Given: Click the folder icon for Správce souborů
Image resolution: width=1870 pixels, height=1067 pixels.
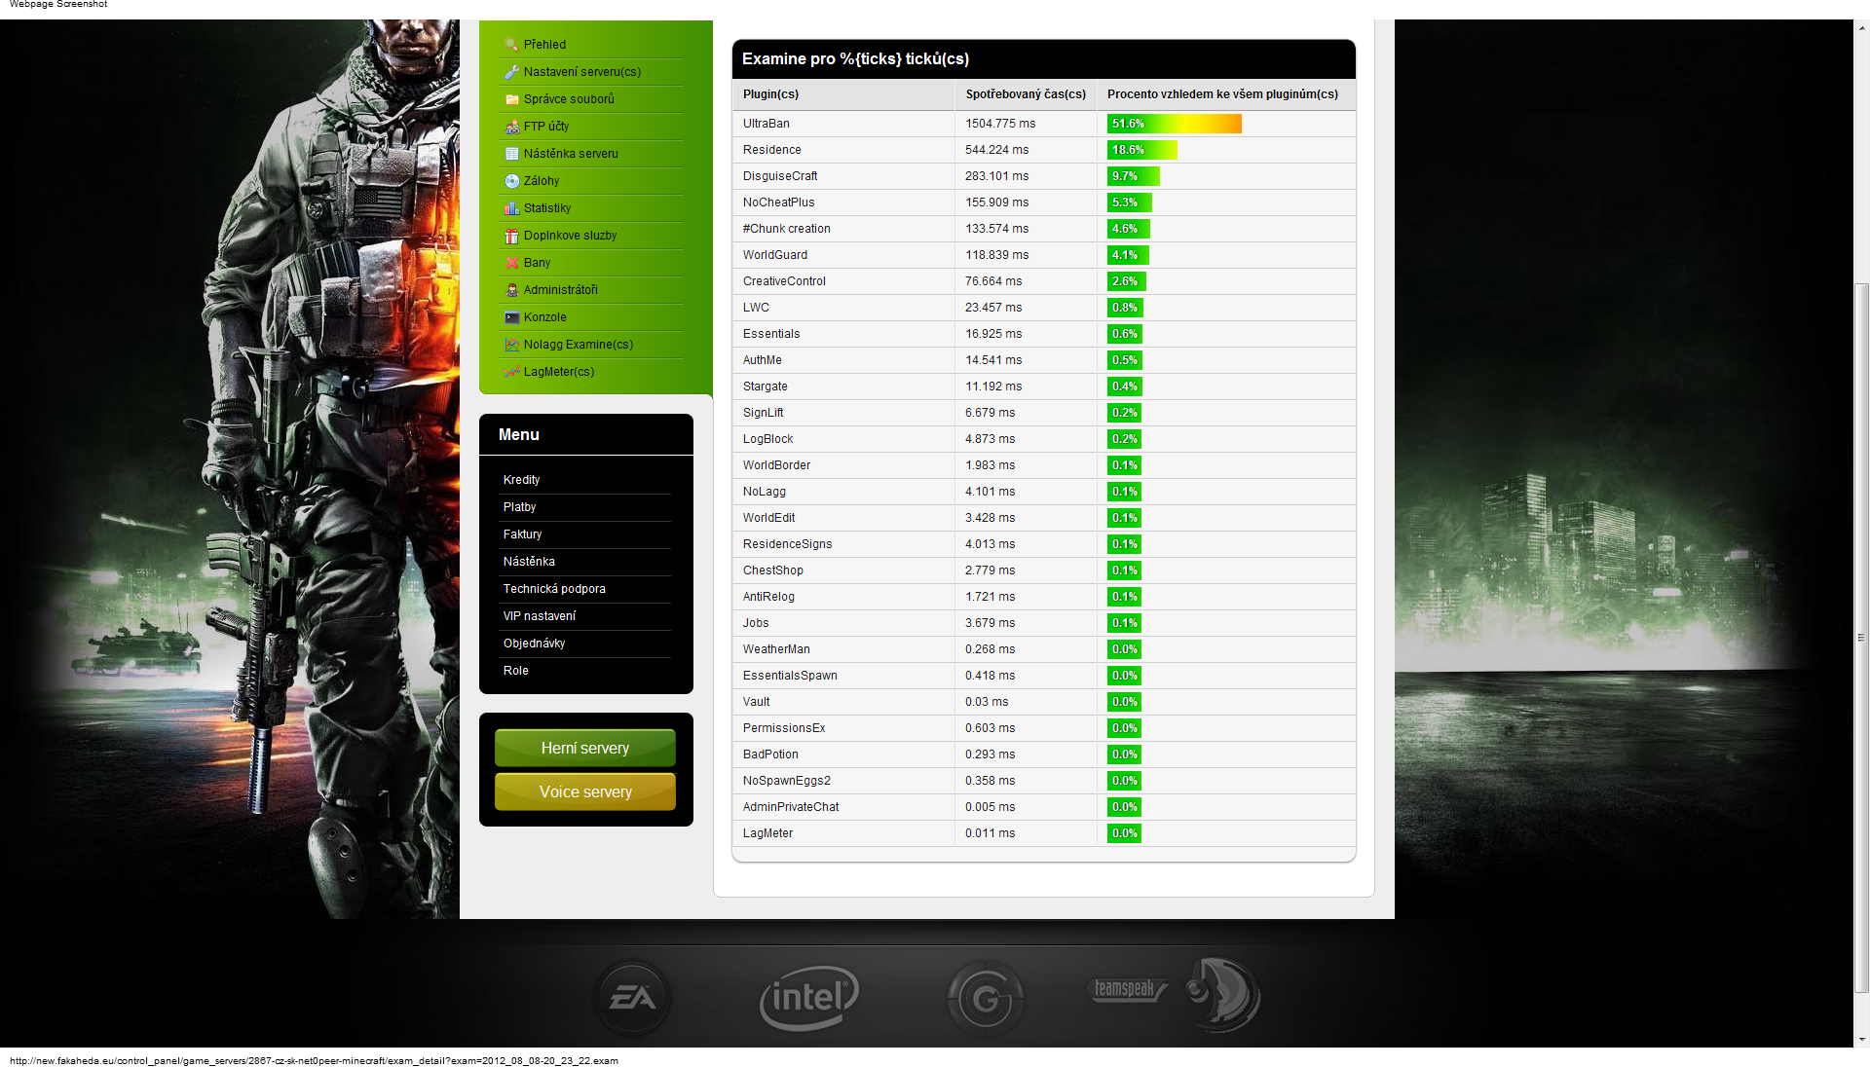Looking at the screenshot, I should 511,98.
